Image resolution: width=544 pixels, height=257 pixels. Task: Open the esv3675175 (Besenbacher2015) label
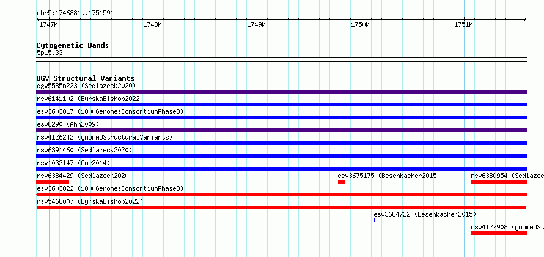389,176
